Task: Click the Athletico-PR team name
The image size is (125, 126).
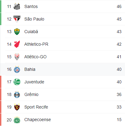Action: [36, 44]
